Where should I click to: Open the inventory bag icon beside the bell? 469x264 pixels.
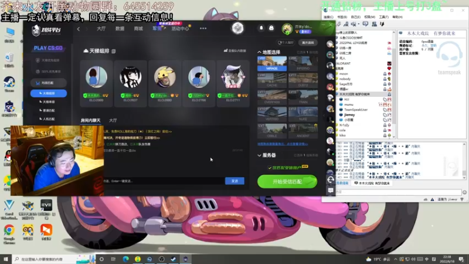(x=271, y=28)
